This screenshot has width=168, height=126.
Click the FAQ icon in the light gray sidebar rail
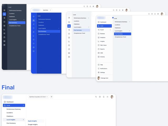pyautogui.click(x=69, y=45)
